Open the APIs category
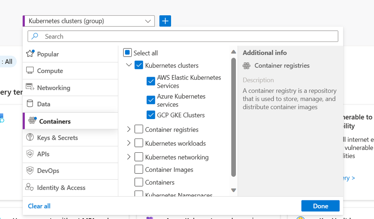The height and width of the screenshot is (219, 374). [x=70, y=154]
